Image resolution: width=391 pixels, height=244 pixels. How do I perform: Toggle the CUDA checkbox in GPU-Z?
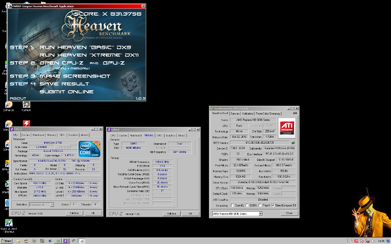pos(247,205)
